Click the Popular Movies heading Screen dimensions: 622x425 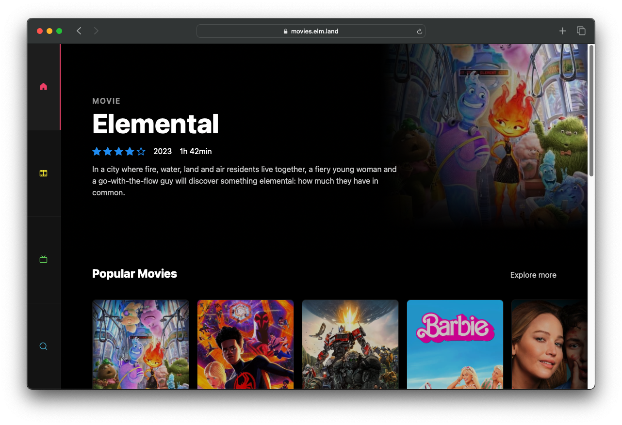[134, 274]
